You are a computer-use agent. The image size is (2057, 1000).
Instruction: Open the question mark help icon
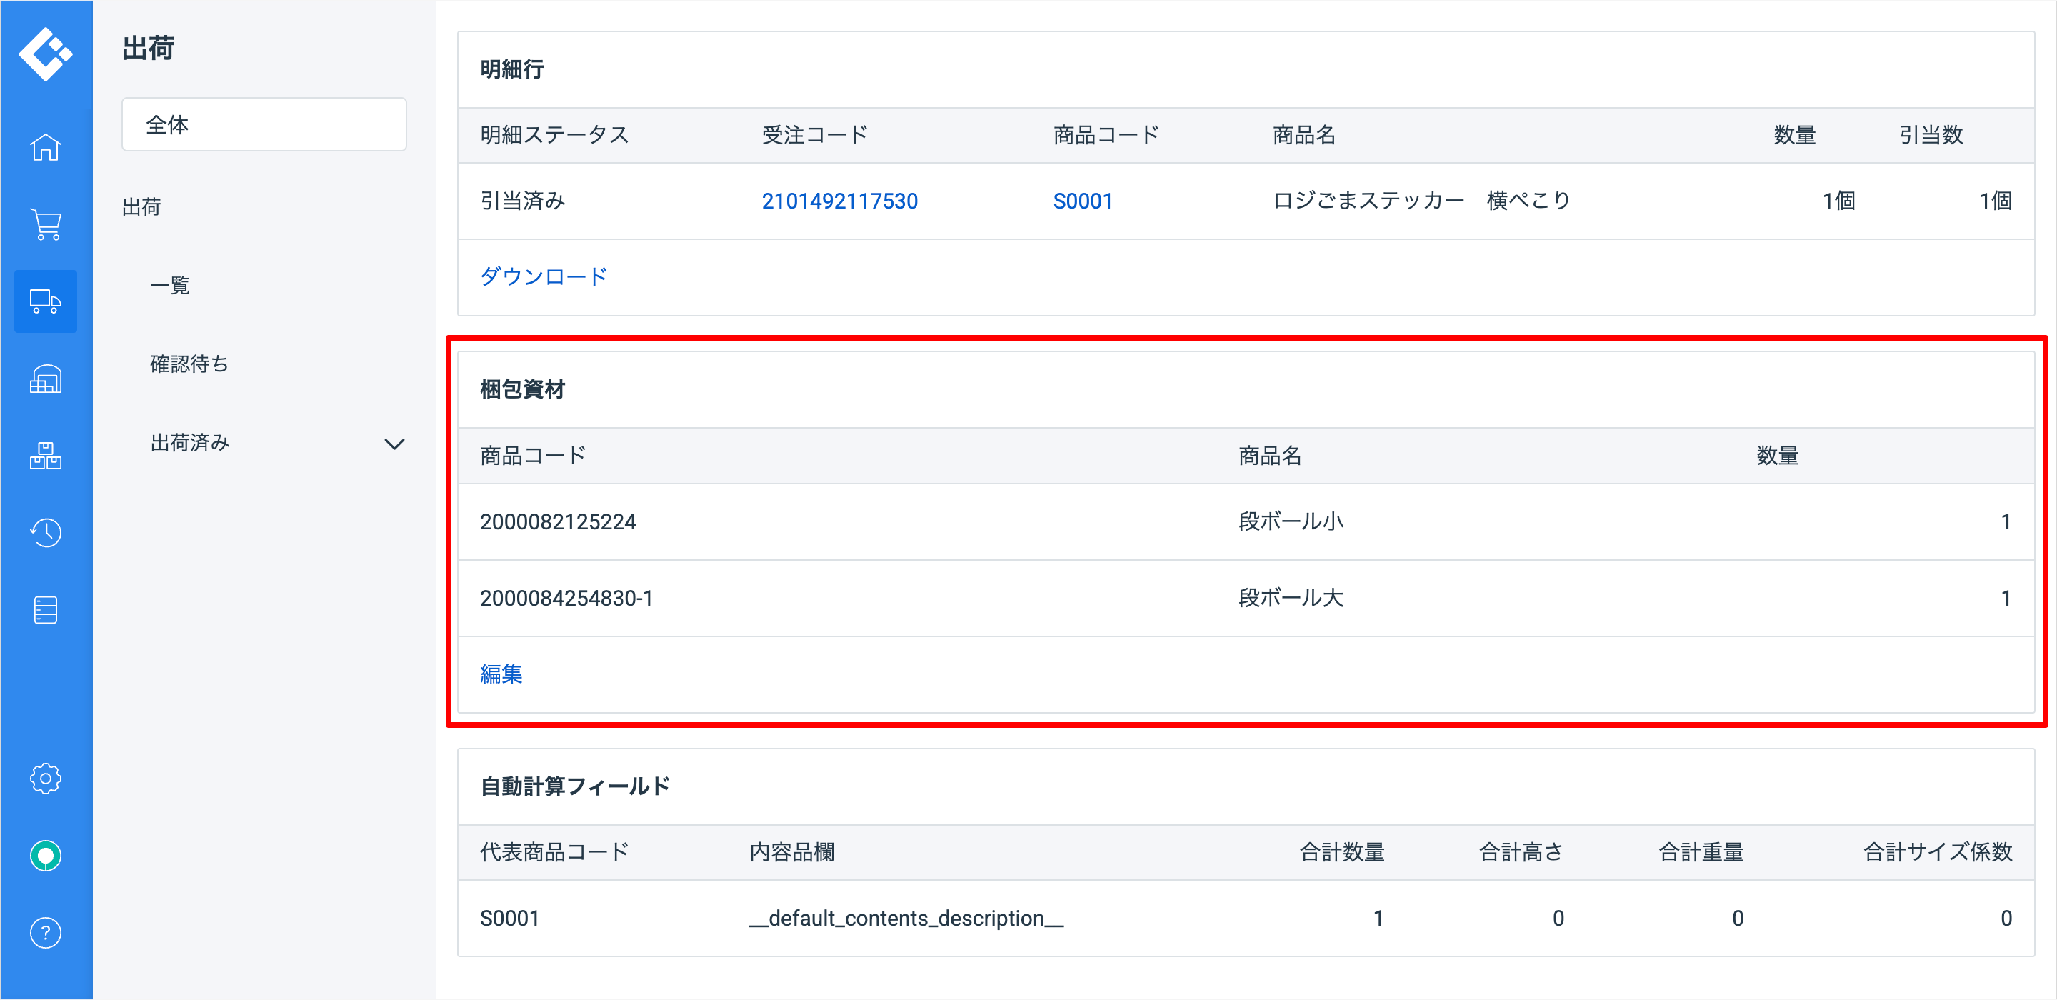pos(46,932)
